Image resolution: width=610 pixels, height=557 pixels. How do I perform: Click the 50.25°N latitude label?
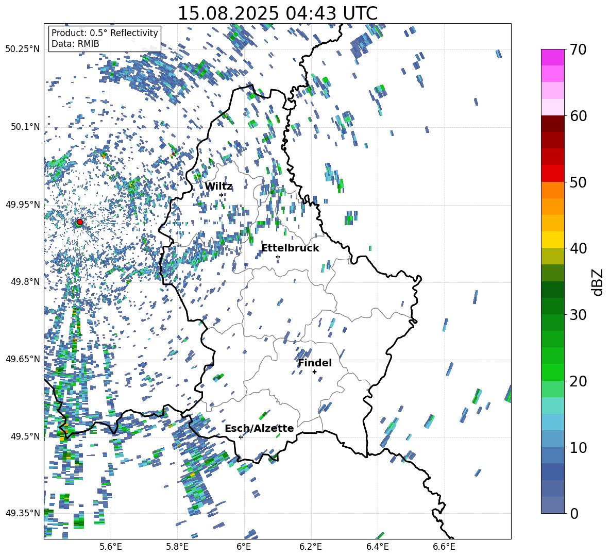pos(23,49)
